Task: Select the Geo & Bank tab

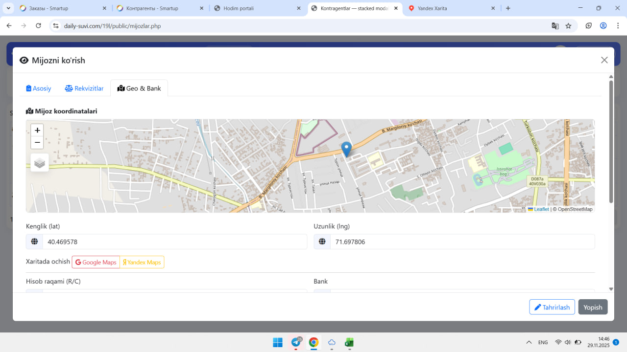Action: (x=139, y=88)
